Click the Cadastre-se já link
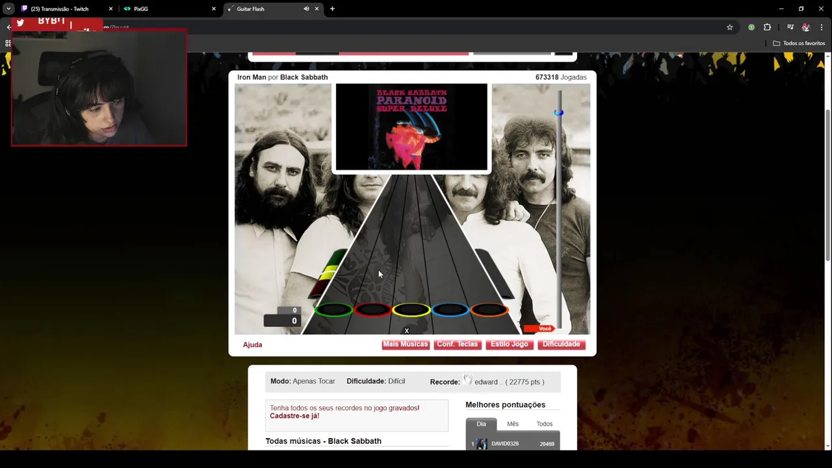 coord(294,416)
